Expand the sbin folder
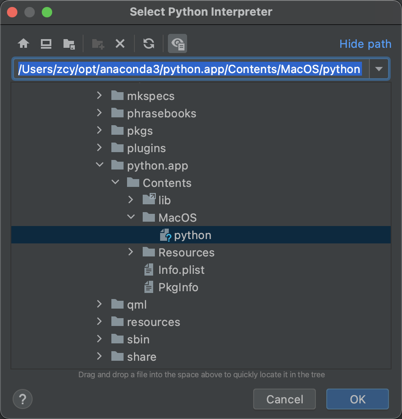The height and width of the screenshot is (419, 402). pyautogui.click(x=99, y=339)
